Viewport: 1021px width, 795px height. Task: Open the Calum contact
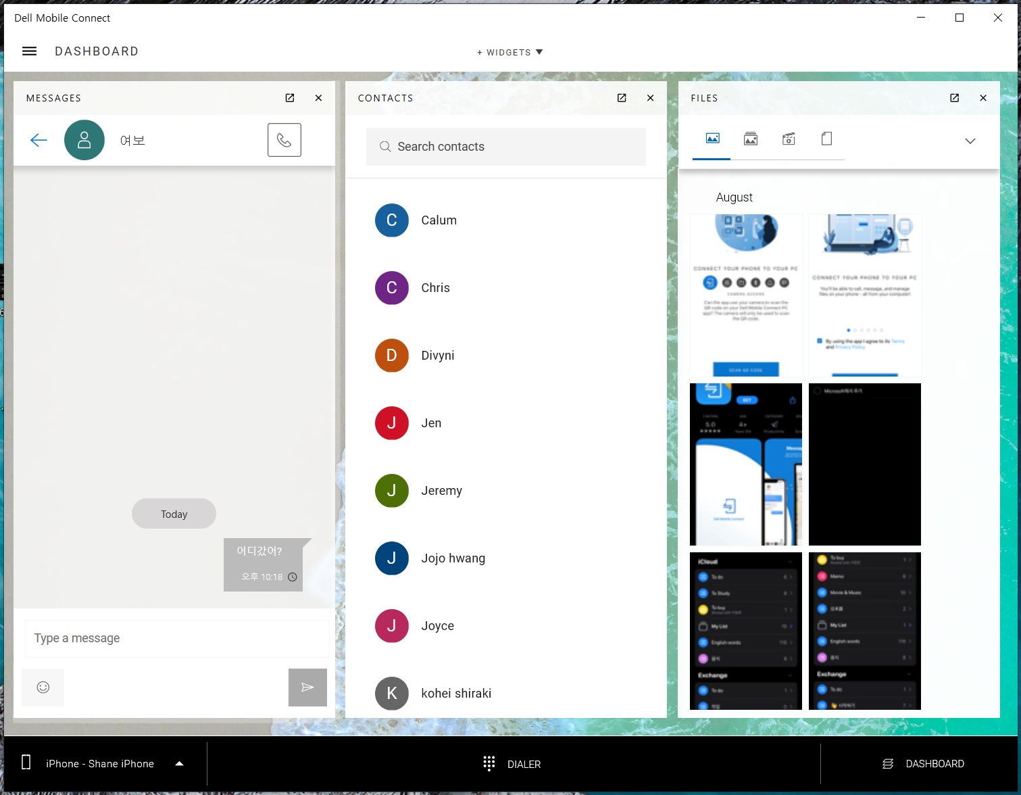(506, 220)
